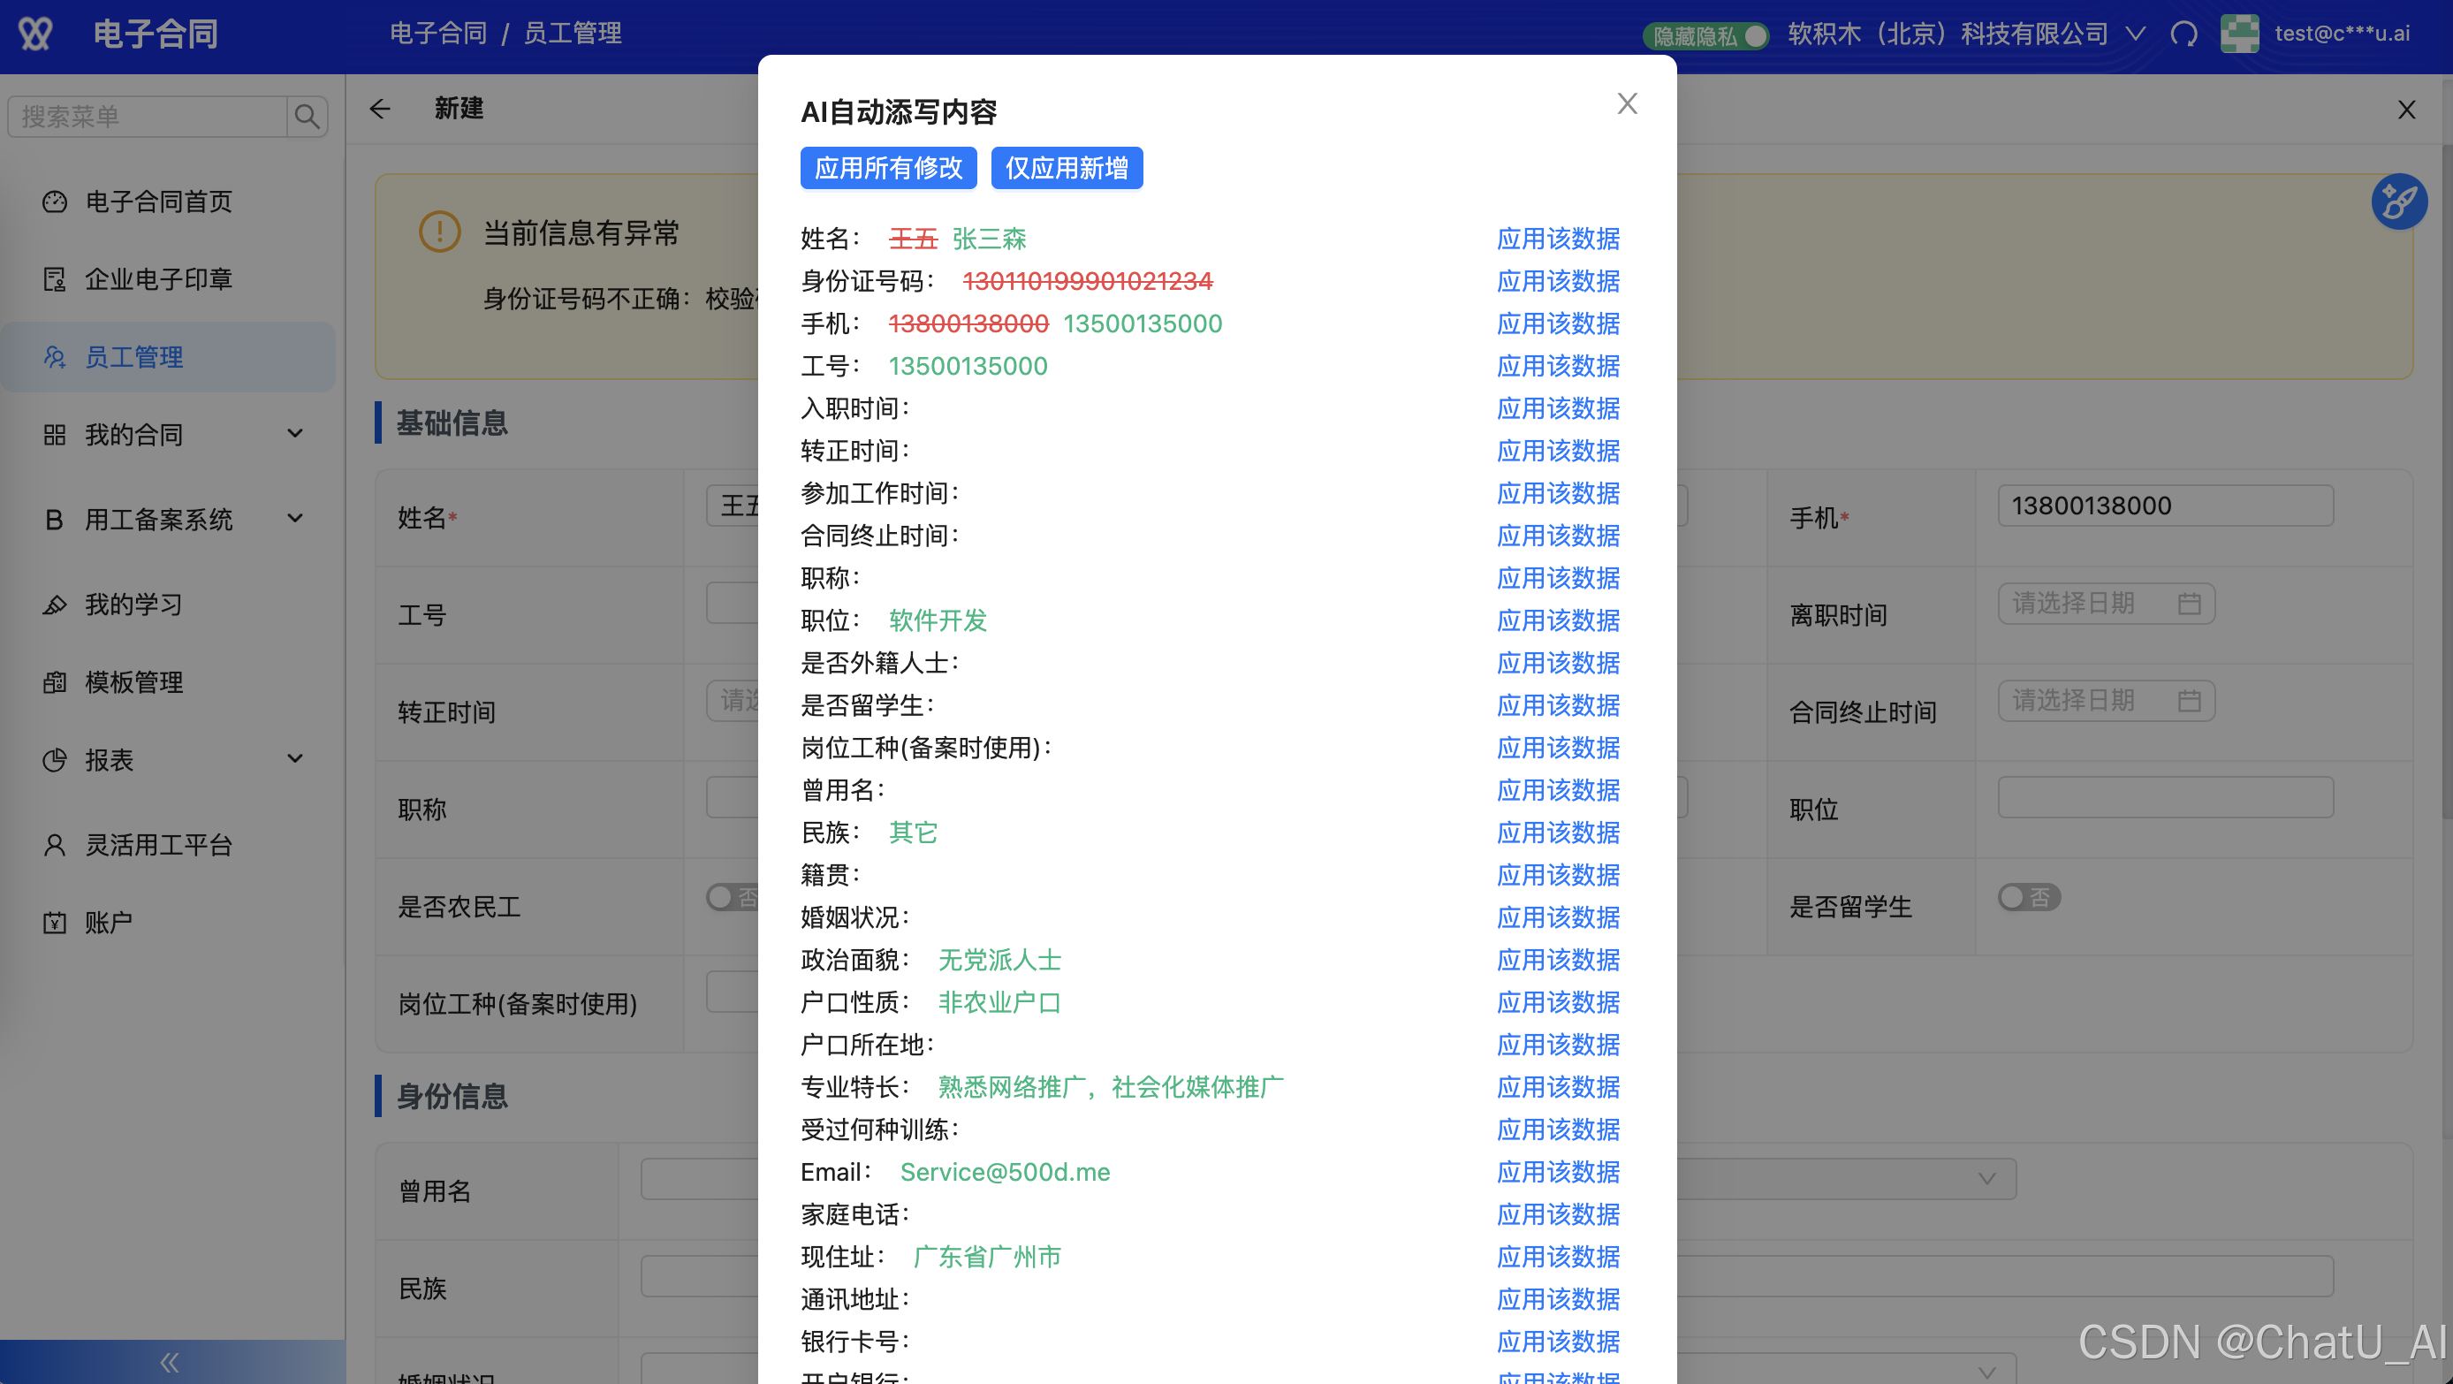Click 应用该数据 link for 姓名 row
The image size is (2453, 1384).
[1558, 240]
